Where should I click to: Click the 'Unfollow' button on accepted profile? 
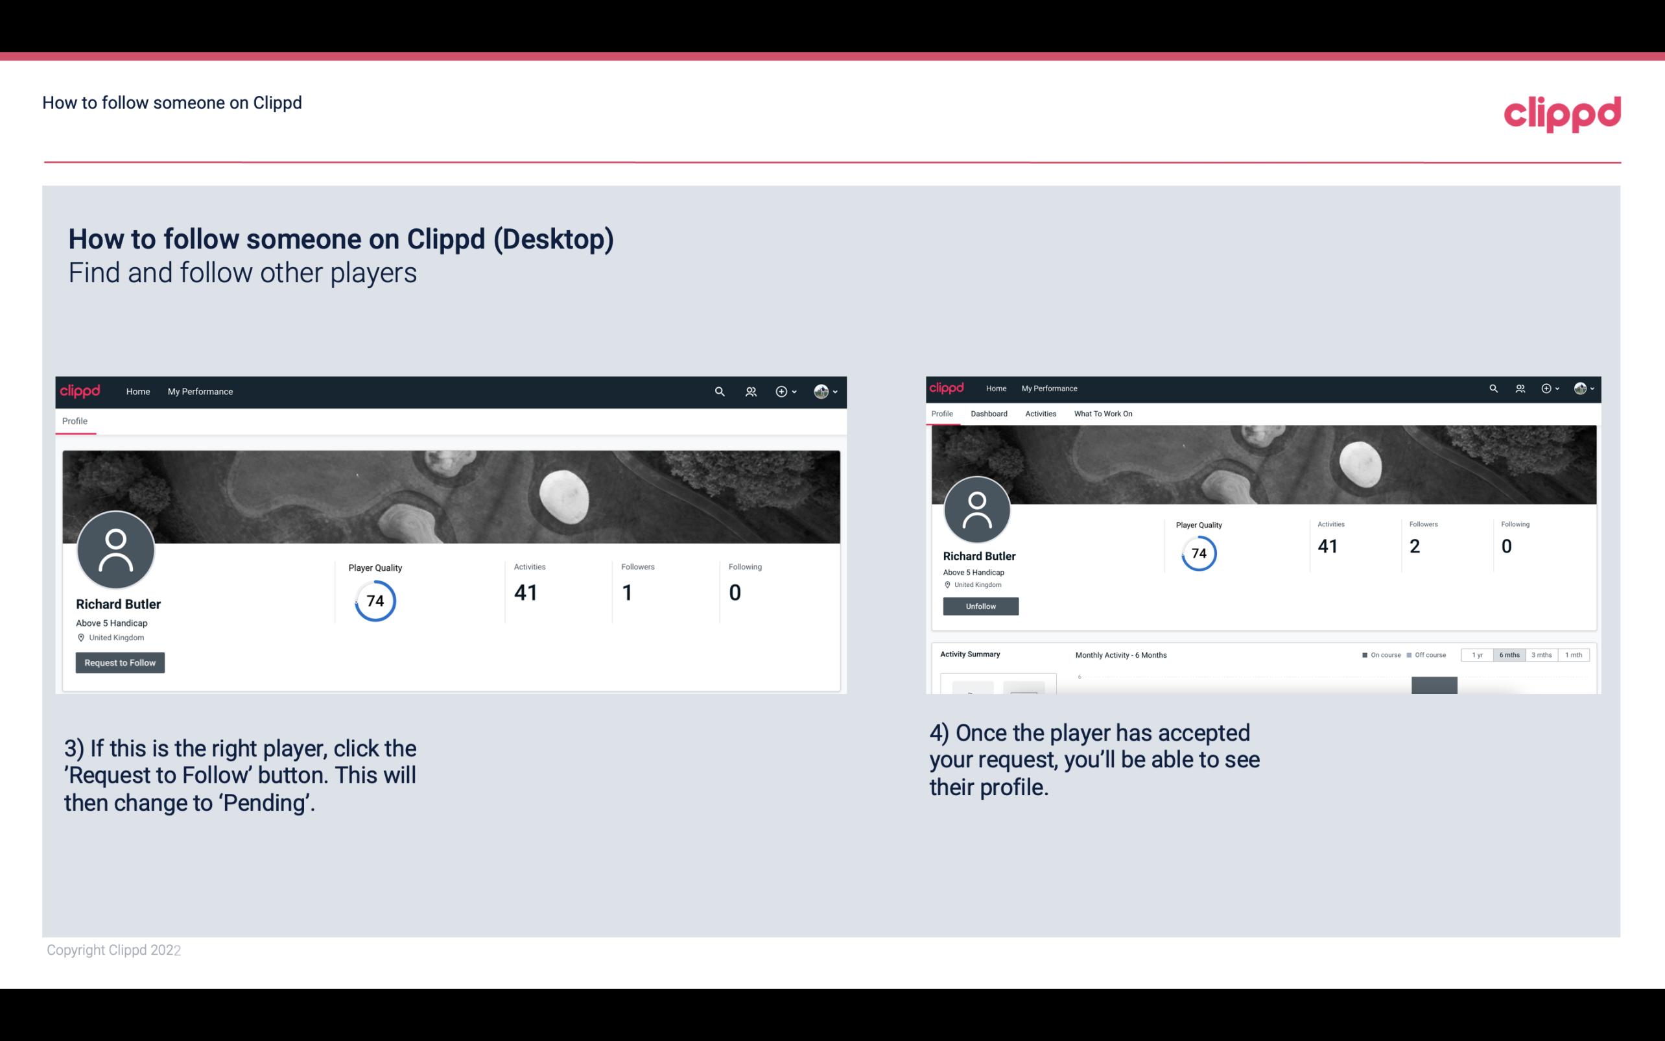tap(979, 606)
